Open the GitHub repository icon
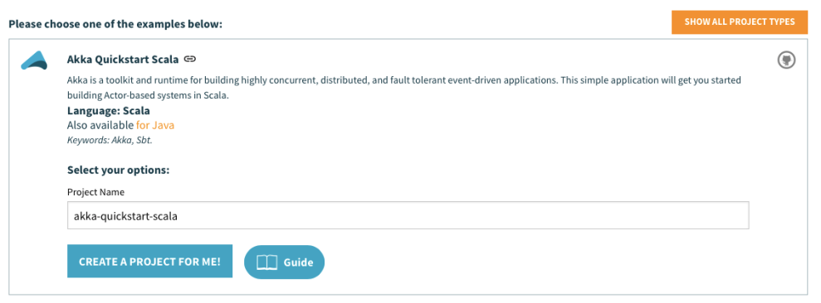This screenshot has width=821, height=303. [786, 60]
